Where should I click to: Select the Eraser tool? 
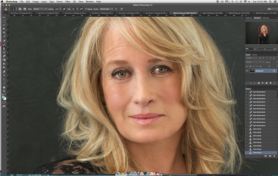[x=4, y=56]
